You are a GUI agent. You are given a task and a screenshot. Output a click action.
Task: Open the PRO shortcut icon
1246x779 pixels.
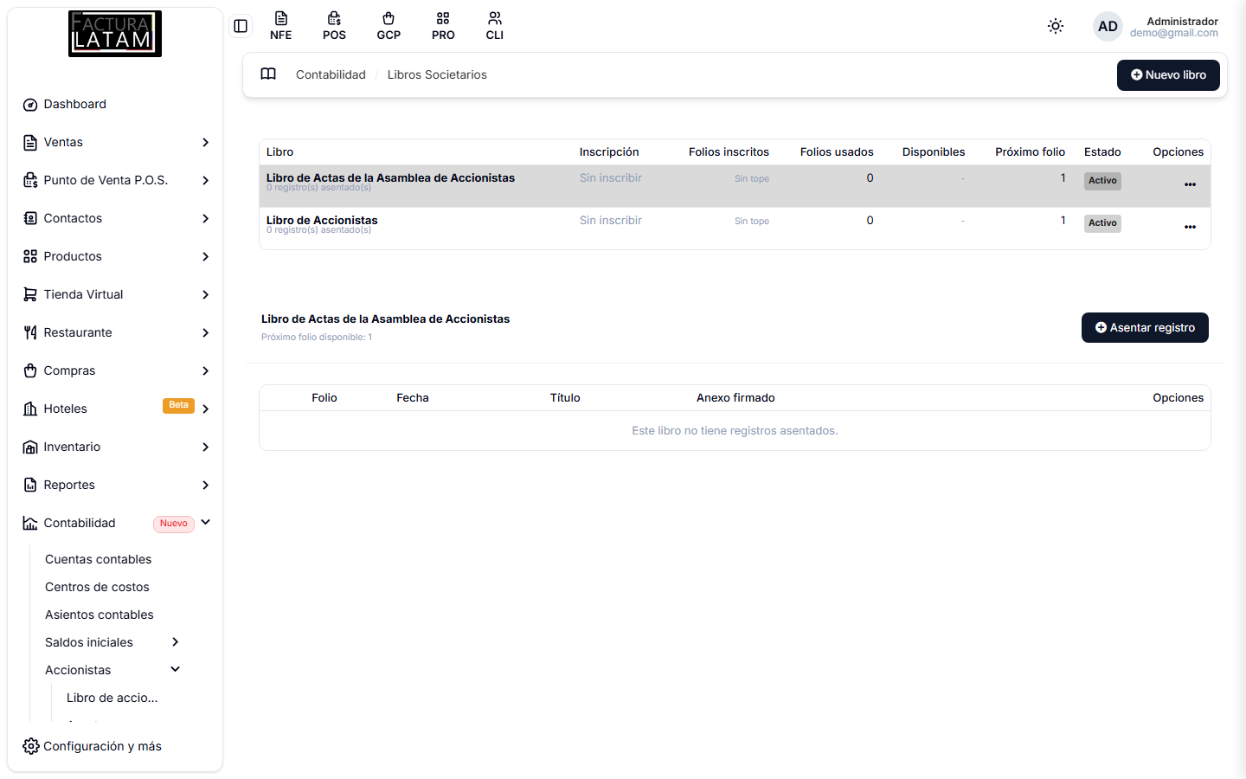coord(443,26)
